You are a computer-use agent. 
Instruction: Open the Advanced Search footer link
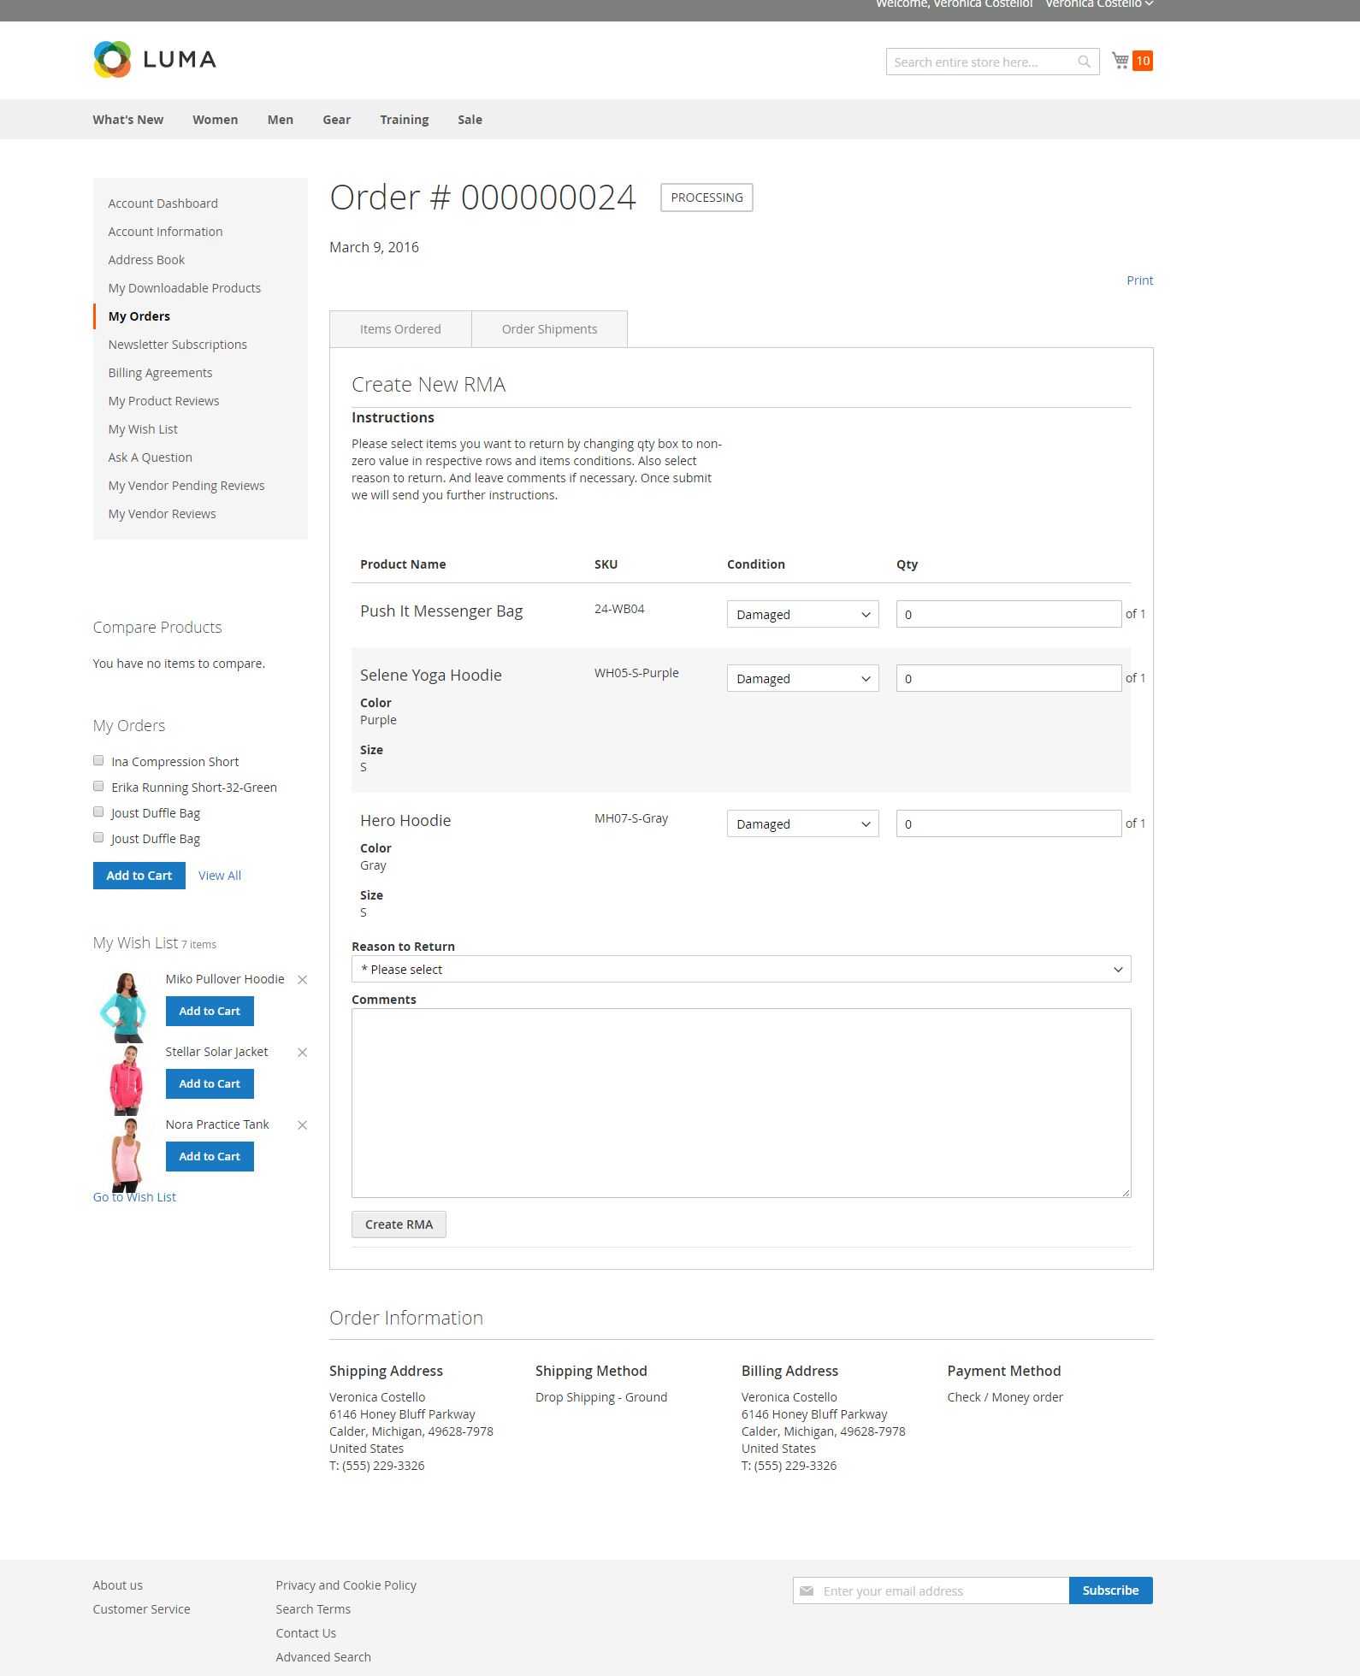(x=323, y=1657)
